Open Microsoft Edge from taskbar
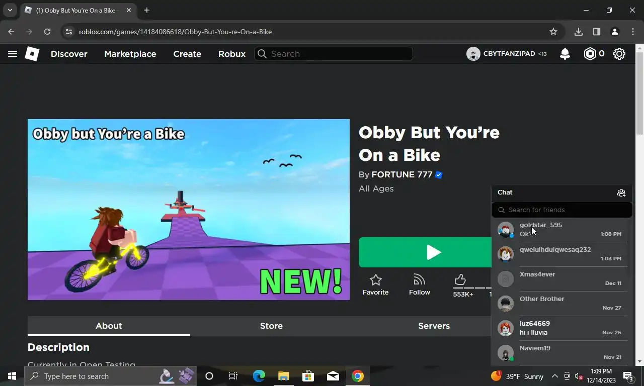Screen dimensions: 644x386 tap(259, 376)
